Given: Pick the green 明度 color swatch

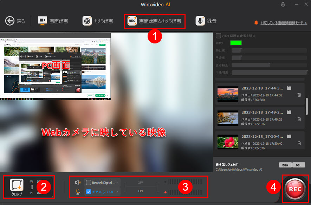Looking at the screenshot, I should (236, 43).
